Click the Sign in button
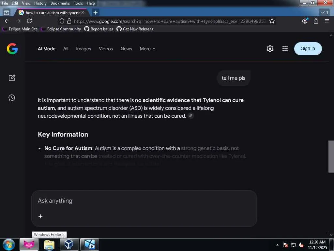 [x=308, y=49]
